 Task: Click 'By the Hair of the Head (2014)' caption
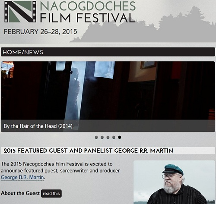tap(38, 126)
